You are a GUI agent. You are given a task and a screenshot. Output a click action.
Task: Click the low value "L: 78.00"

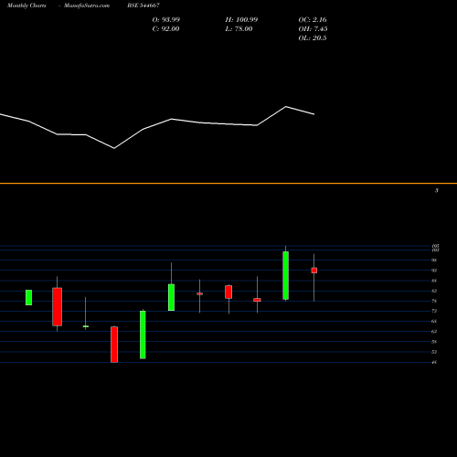pyautogui.click(x=239, y=29)
